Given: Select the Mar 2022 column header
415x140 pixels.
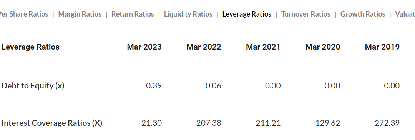Looking at the screenshot, I should click(x=204, y=47).
